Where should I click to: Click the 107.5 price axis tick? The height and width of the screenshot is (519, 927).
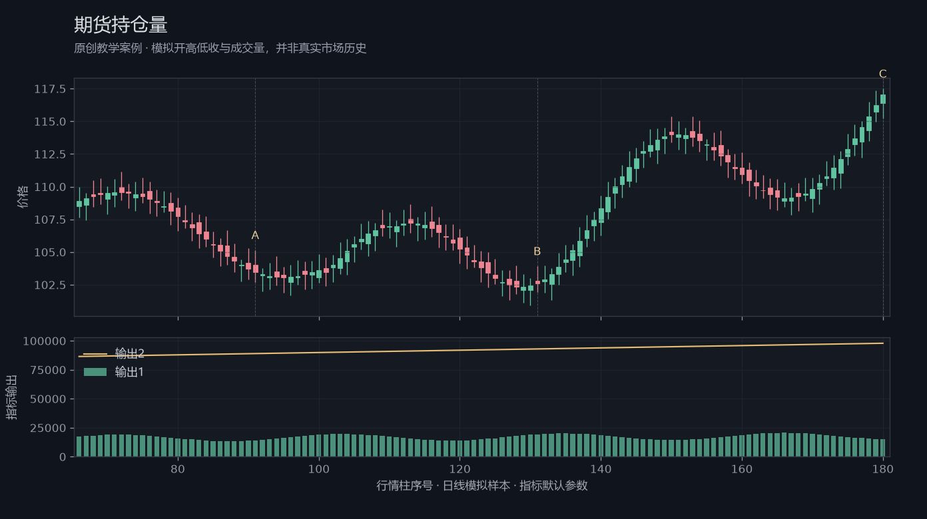point(50,220)
